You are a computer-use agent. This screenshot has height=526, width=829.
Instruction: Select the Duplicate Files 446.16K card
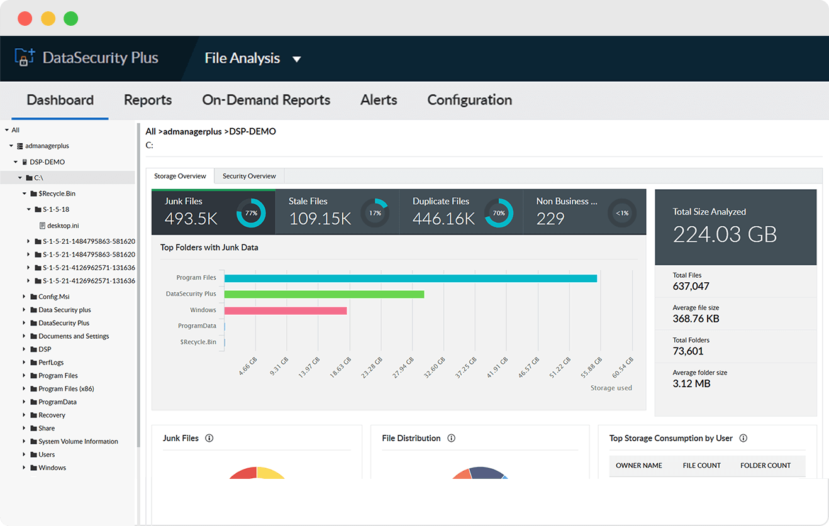pyautogui.click(x=461, y=212)
